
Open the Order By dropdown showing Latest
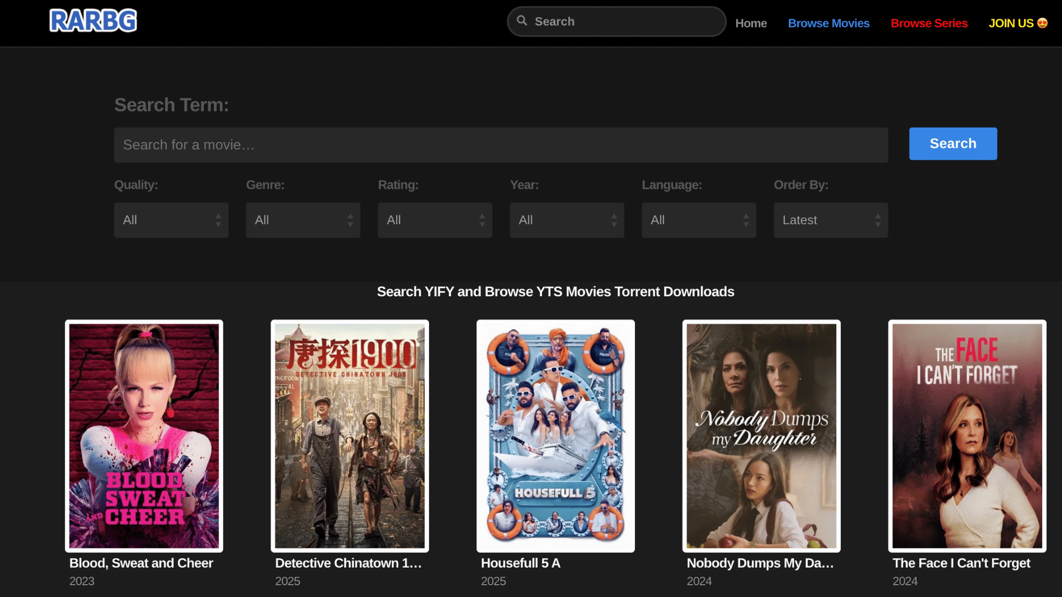tap(830, 220)
